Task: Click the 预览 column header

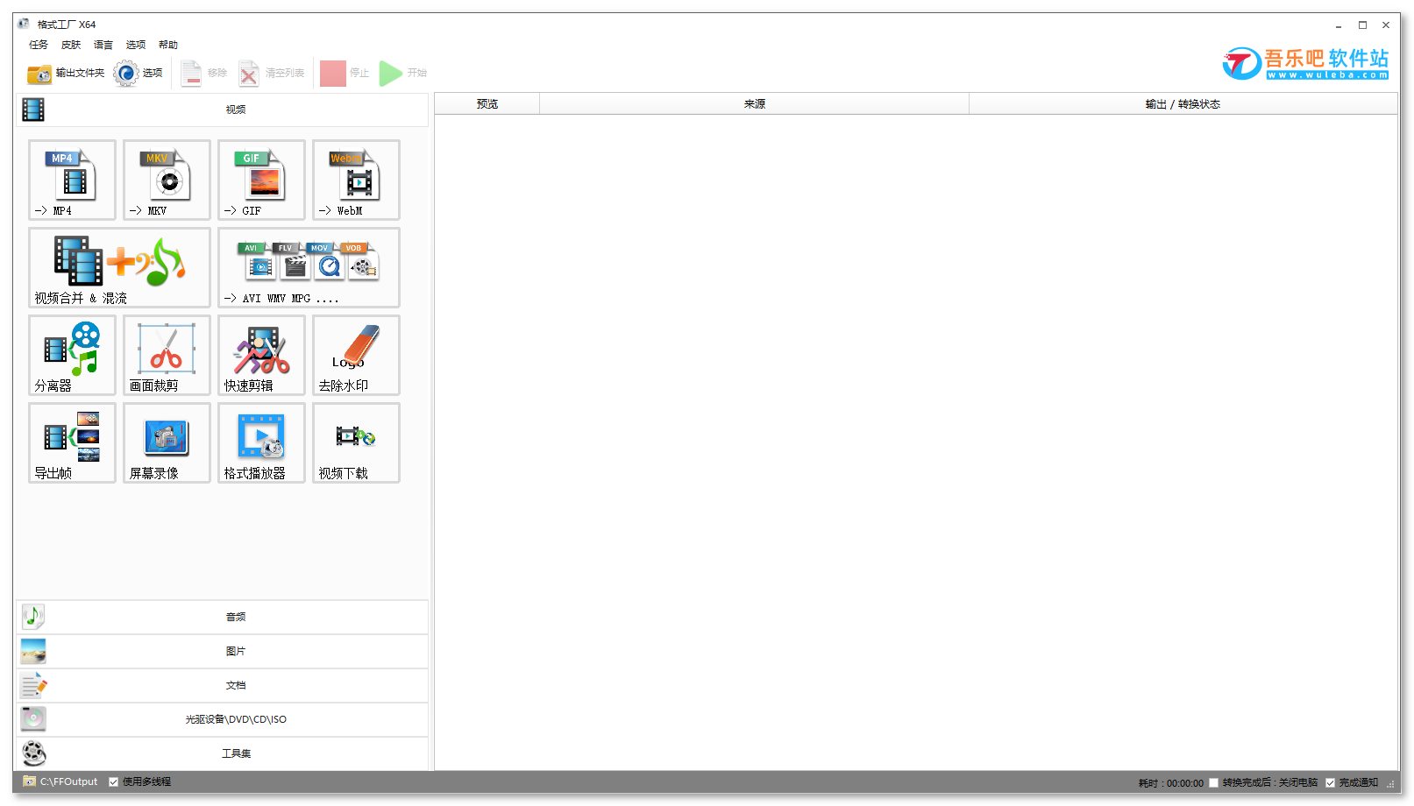Action: pyautogui.click(x=487, y=103)
